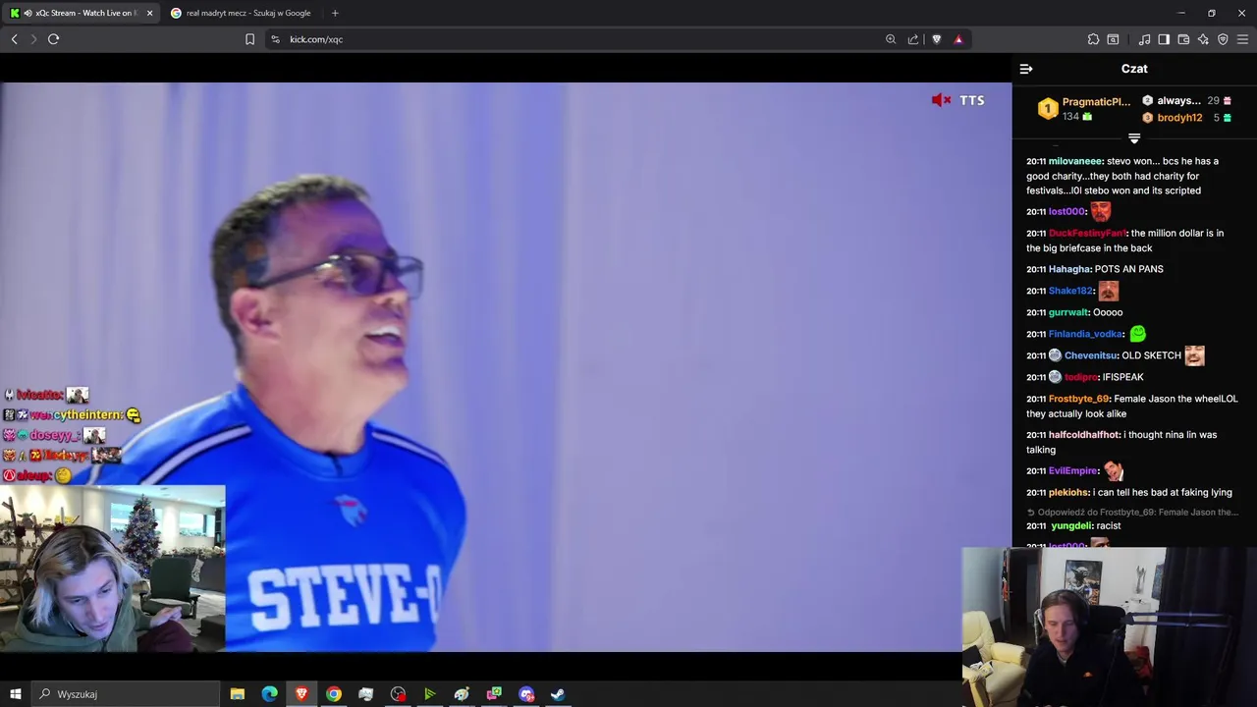This screenshot has width=1257, height=707.
Task: Open a new browser tab
Action: coord(335,13)
